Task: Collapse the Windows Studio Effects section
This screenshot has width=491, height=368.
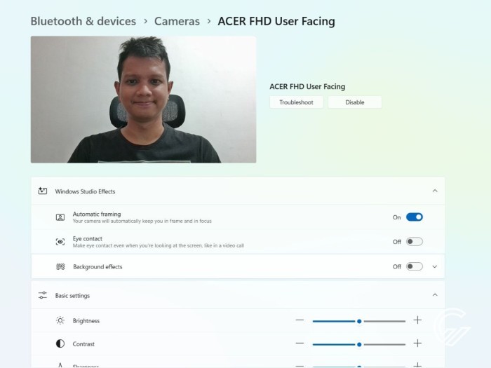Action: (435, 191)
